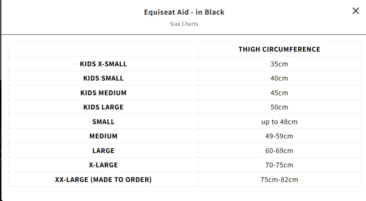Select the 49-59cm measurement cell
366x201 pixels.
pos(279,136)
